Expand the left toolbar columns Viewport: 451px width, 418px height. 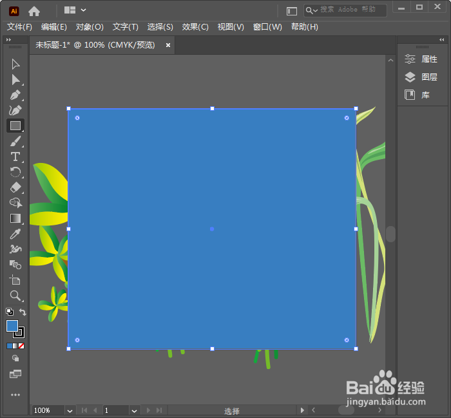tap(8, 40)
